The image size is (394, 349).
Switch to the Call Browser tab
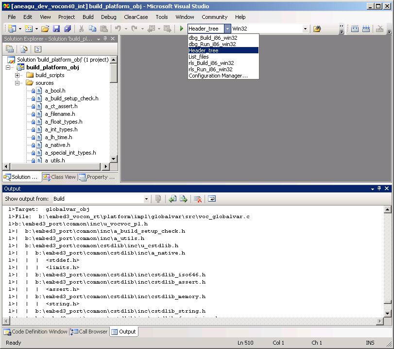tap(89, 332)
